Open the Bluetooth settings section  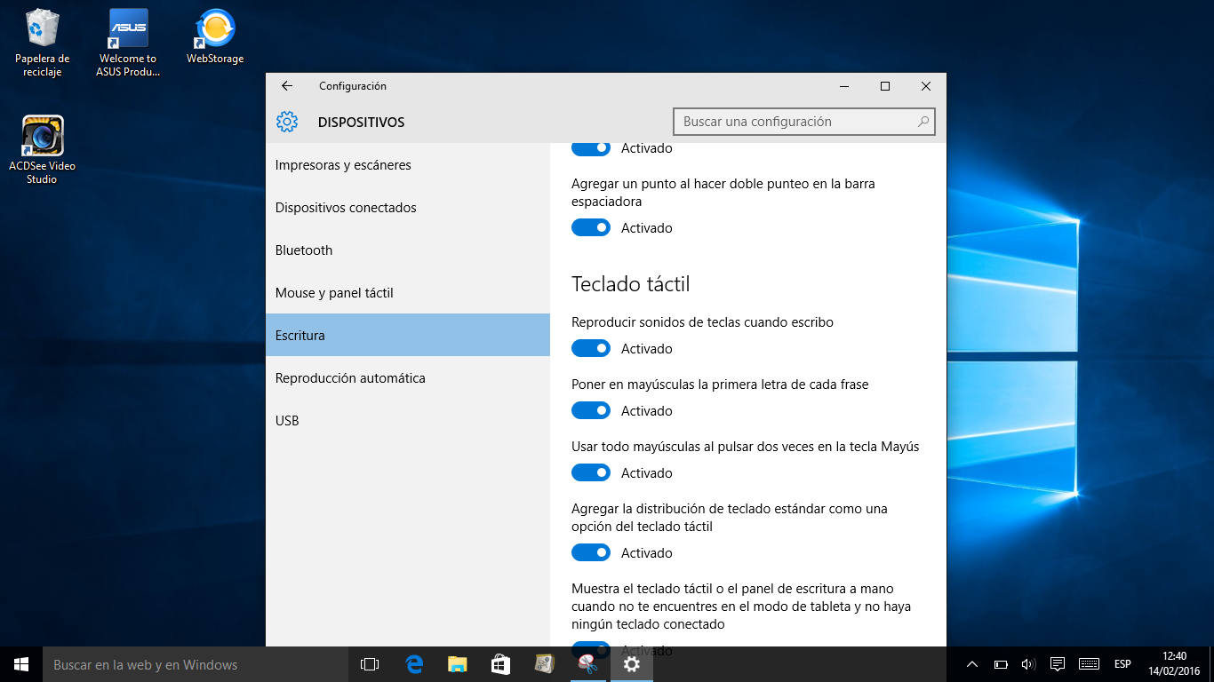[x=304, y=250]
